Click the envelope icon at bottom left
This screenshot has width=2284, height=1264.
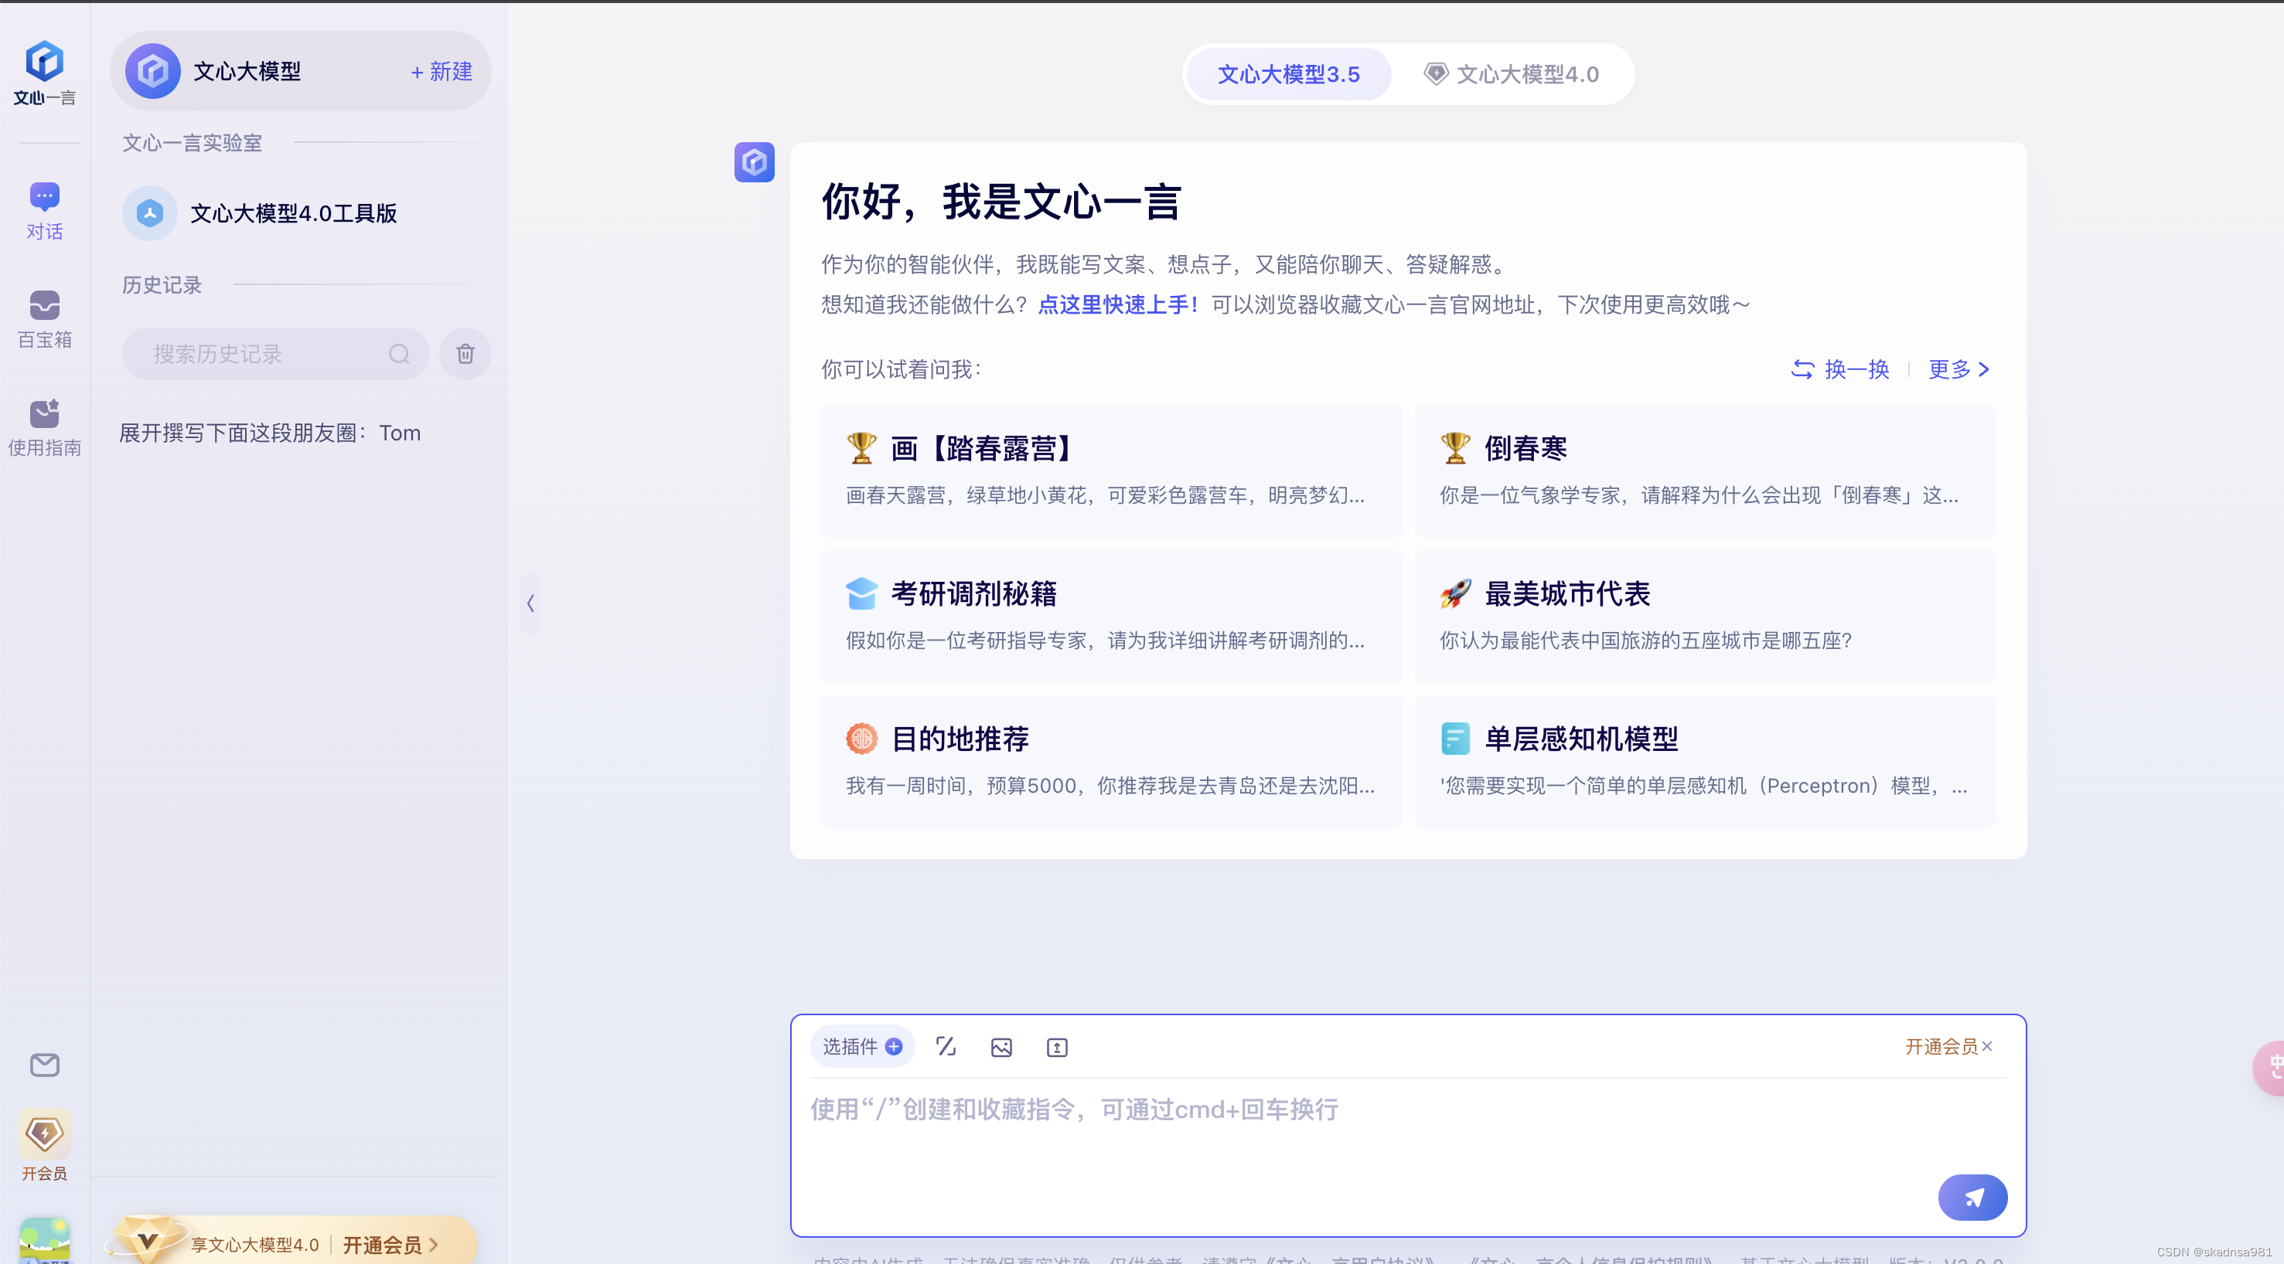pos(43,1065)
